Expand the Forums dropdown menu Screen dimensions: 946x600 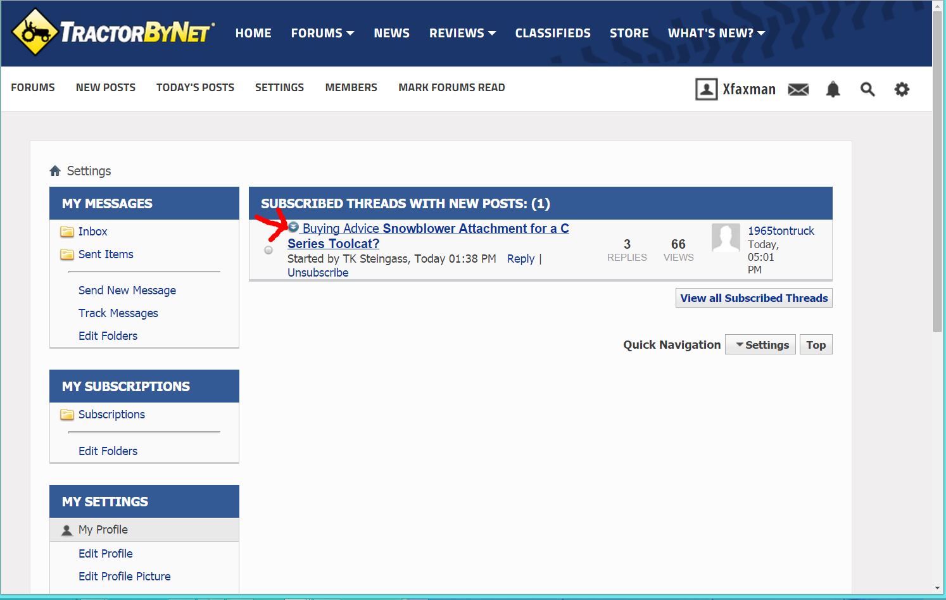tap(322, 33)
